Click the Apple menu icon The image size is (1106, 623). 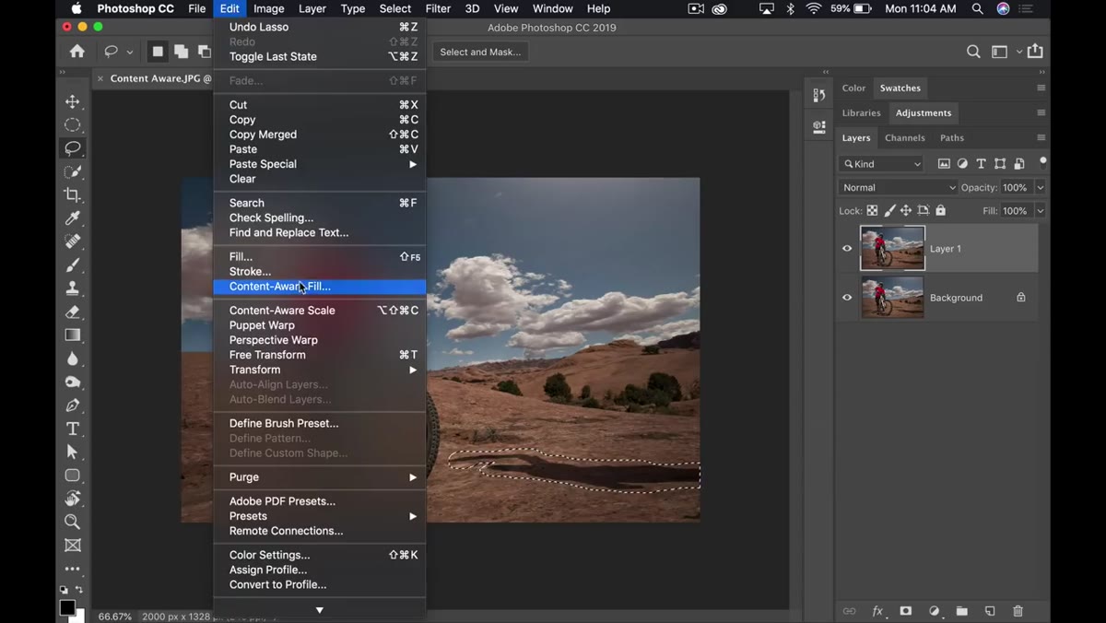point(76,8)
